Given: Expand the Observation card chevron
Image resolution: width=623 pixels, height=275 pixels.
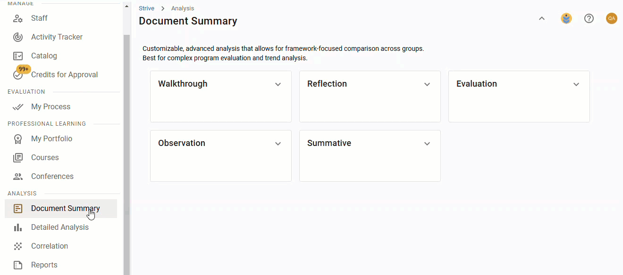Looking at the screenshot, I should pos(278,144).
